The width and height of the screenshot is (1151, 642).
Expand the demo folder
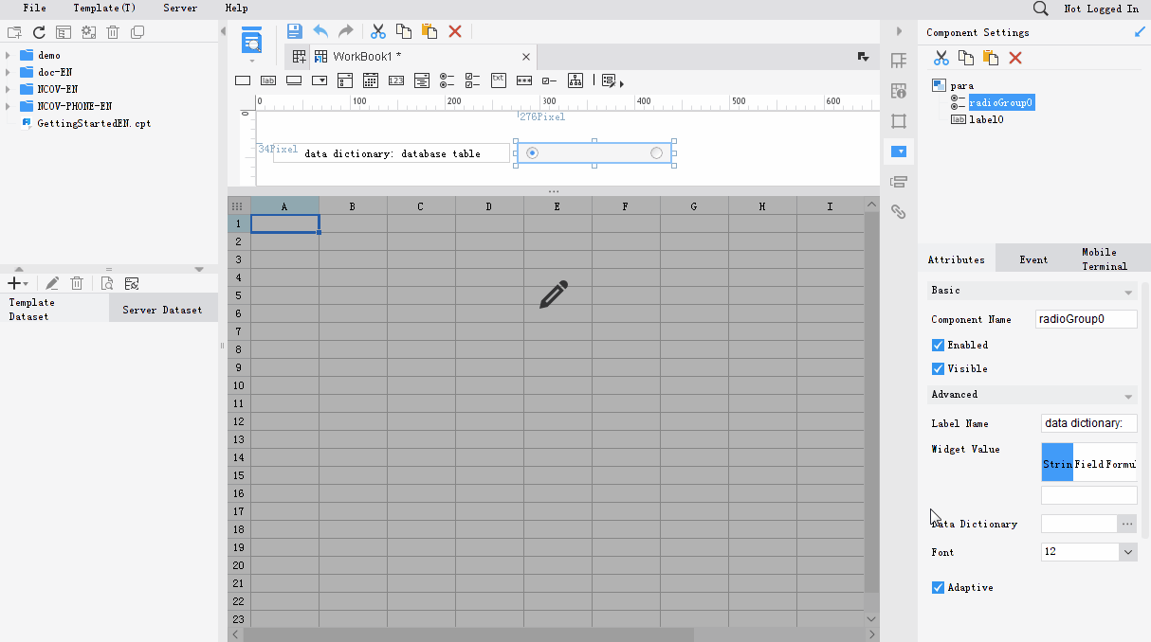(x=8, y=55)
